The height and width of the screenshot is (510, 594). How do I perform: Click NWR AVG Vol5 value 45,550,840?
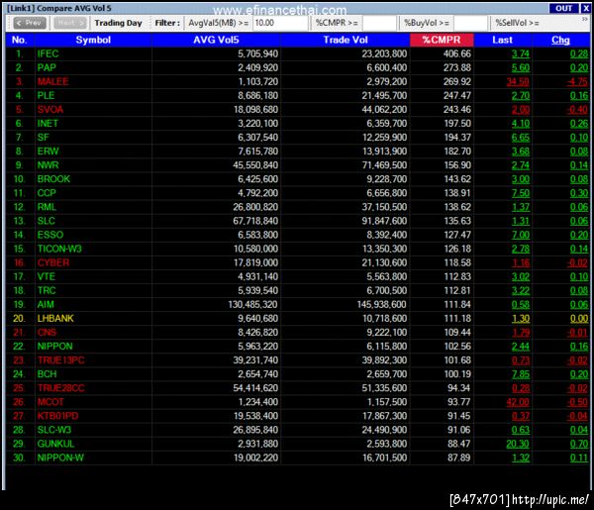[x=255, y=165]
